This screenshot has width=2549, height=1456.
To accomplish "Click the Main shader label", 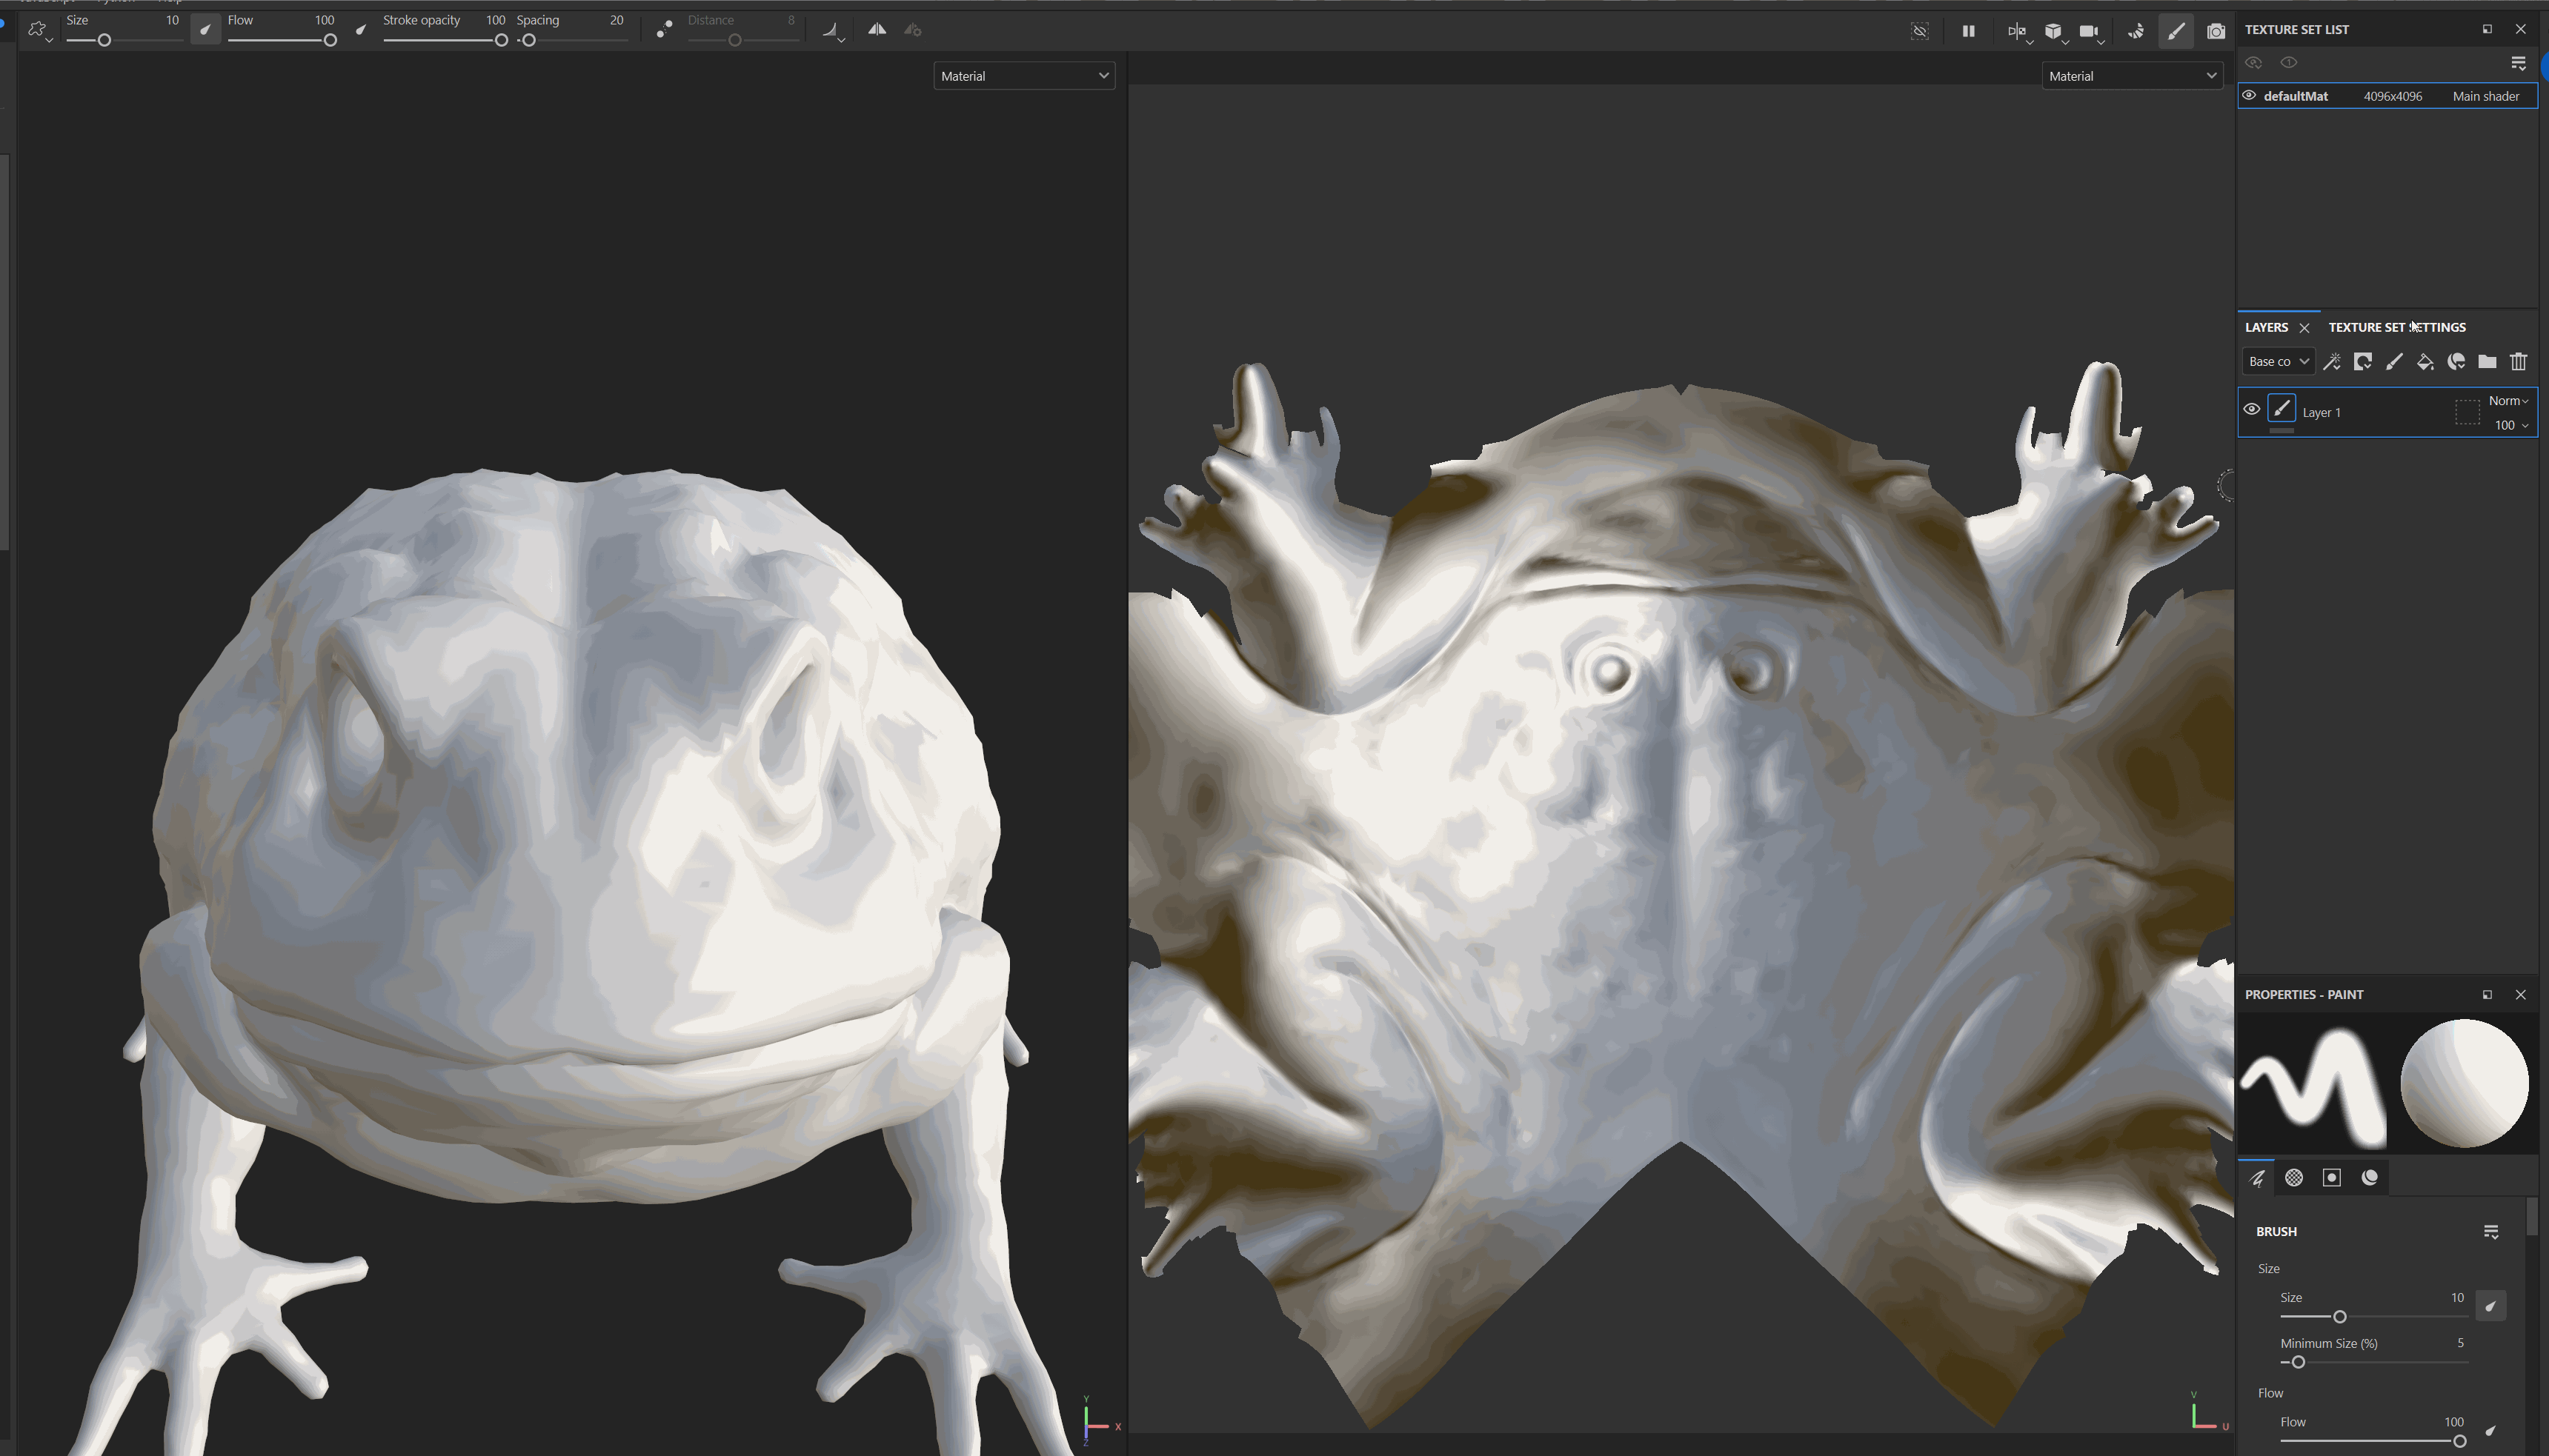I will tap(2485, 96).
